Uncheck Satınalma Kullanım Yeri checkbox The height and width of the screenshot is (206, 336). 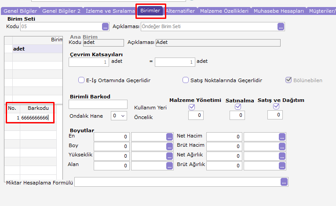[x=237, y=107]
